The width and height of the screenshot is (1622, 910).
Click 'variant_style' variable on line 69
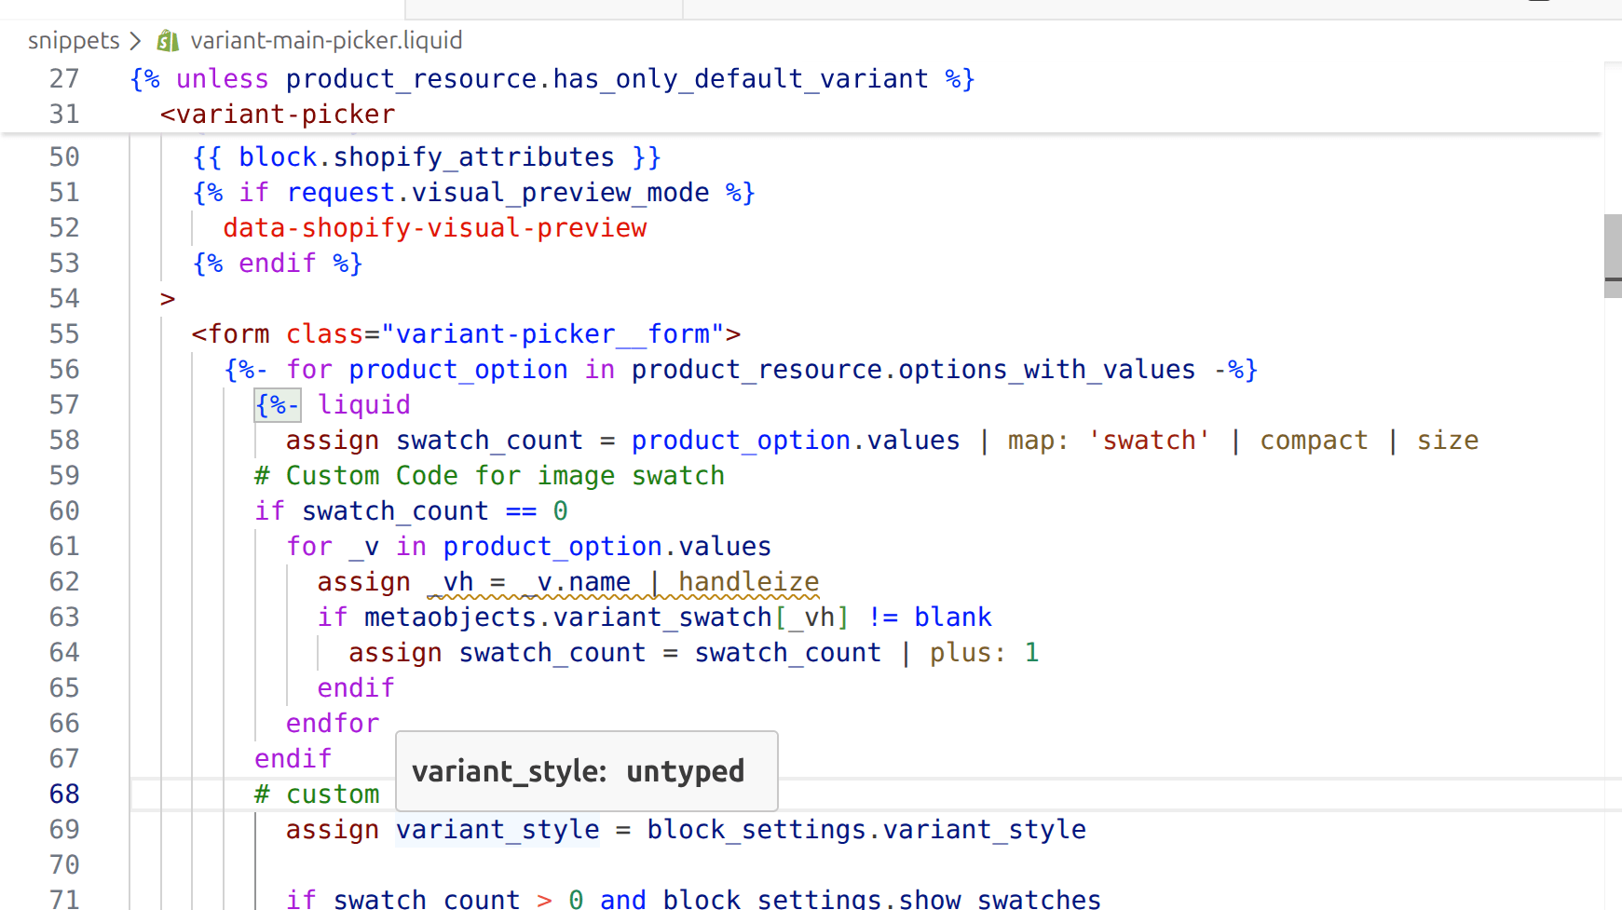pos(498,830)
